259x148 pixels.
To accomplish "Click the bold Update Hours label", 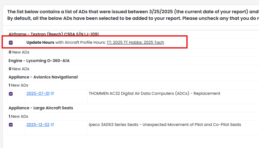I will coord(40,43).
